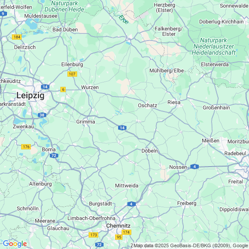The image size is (249, 249).
Task: Click the yellow 107 road marker near Eilenburg
Action: coord(72,74)
